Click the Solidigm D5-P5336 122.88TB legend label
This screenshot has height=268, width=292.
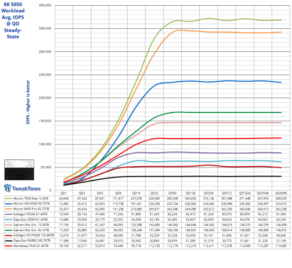click(x=33, y=235)
